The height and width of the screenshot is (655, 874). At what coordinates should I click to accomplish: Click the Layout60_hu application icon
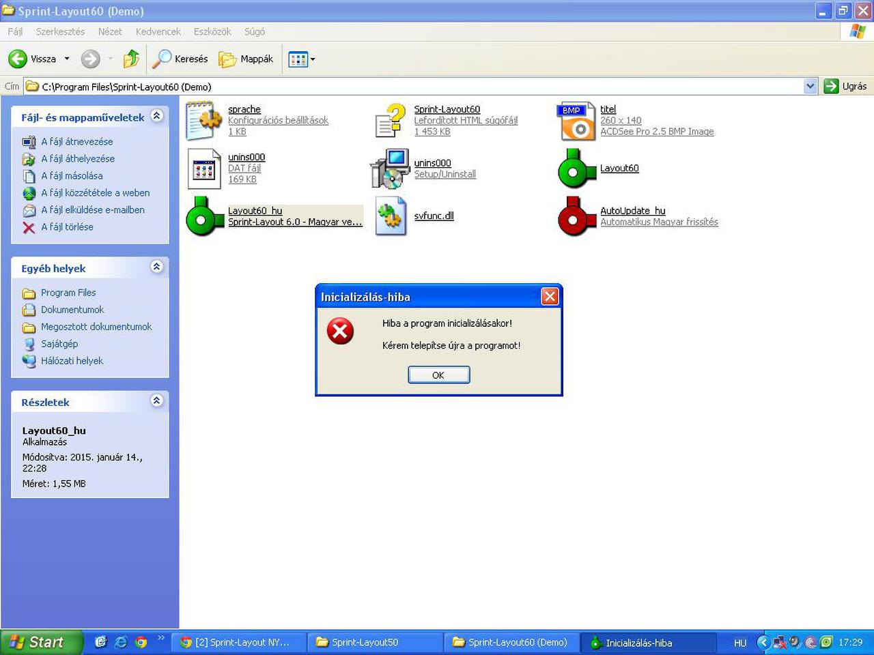(x=205, y=216)
